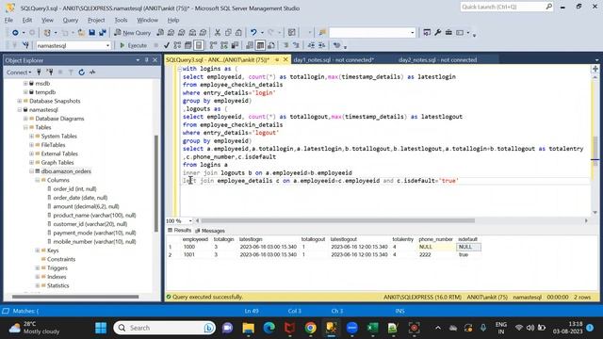Select the Constraints folder in tree
The width and height of the screenshot is (603, 339).
pyautogui.click(x=61, y=260)
